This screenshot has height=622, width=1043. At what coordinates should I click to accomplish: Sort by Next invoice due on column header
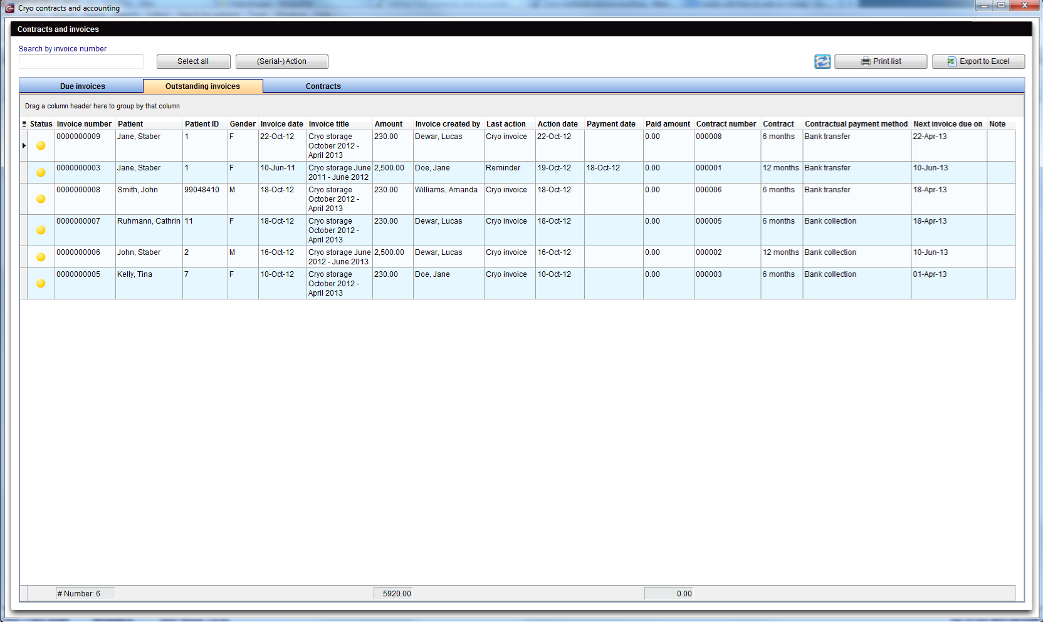(948, 124)
